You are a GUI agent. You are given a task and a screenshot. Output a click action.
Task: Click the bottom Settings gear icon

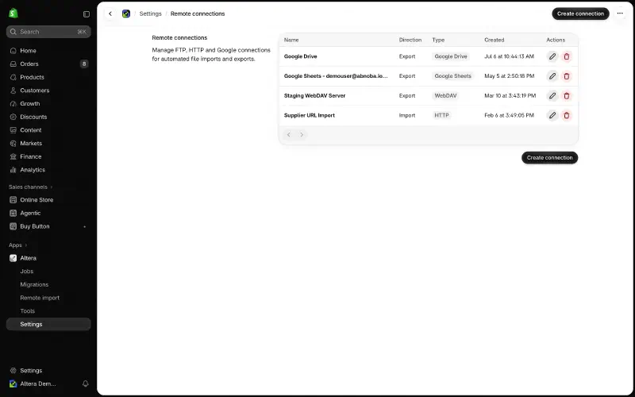point(13,371)
